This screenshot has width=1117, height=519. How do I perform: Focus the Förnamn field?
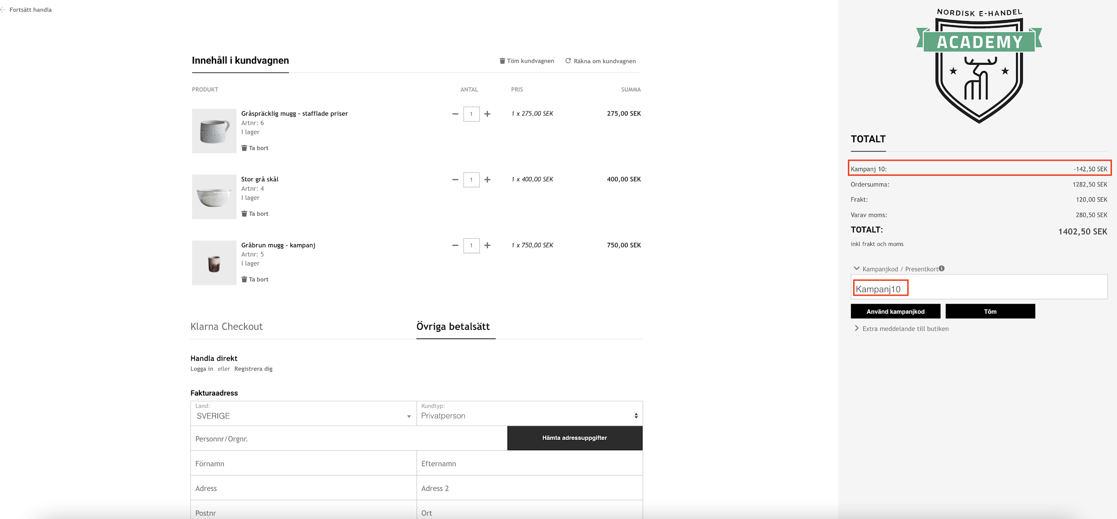(303, 463)
